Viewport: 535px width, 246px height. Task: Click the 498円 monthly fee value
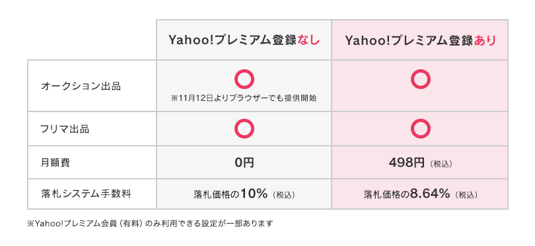[x=406, y=163]
